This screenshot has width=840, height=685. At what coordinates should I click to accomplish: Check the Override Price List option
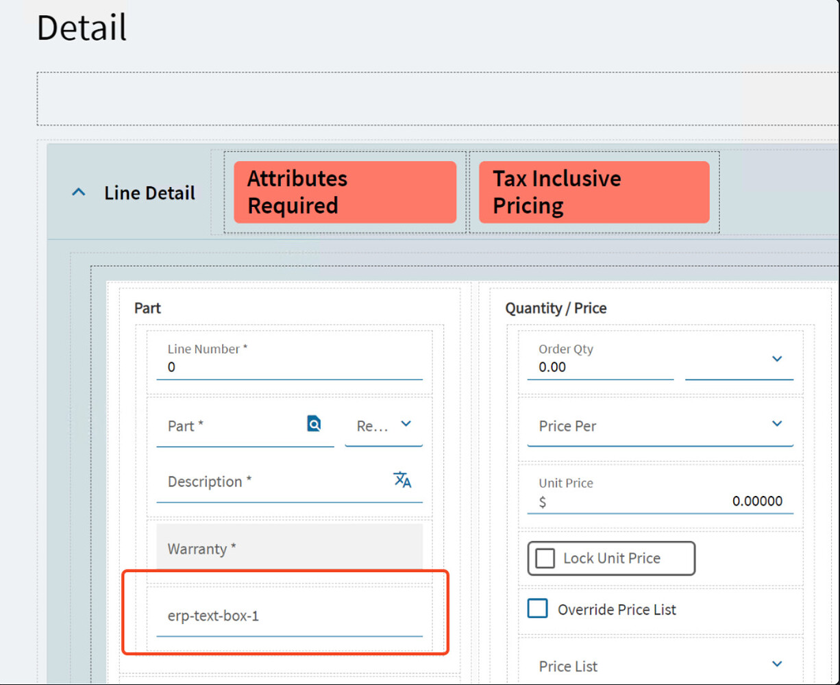tap(538, 608)
